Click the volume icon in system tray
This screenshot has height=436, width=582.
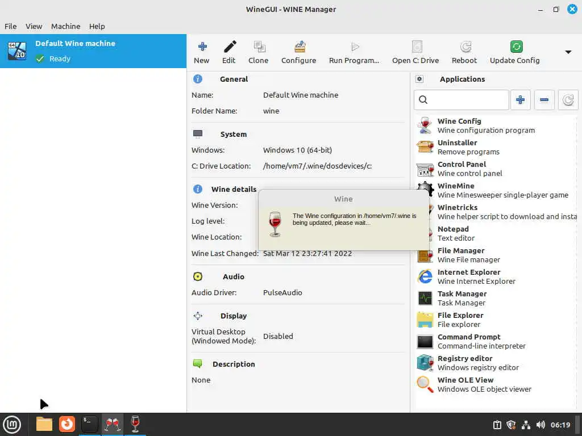541,425
